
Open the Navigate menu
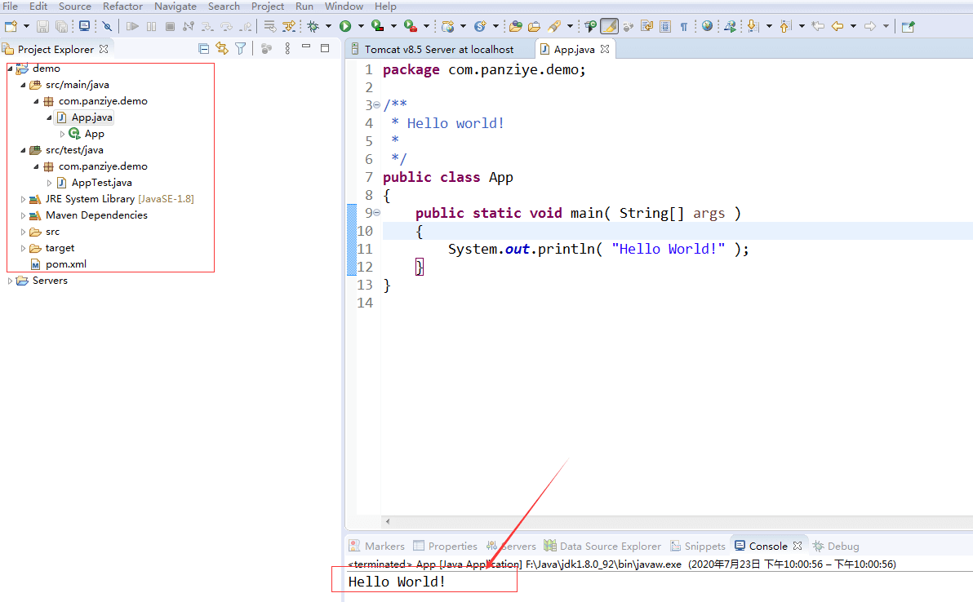coord(175,7)
